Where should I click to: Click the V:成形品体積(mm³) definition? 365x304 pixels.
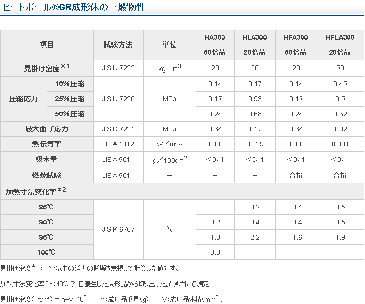click(192, 299)
